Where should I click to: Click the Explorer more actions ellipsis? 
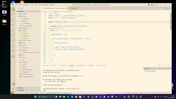point(38,8)
